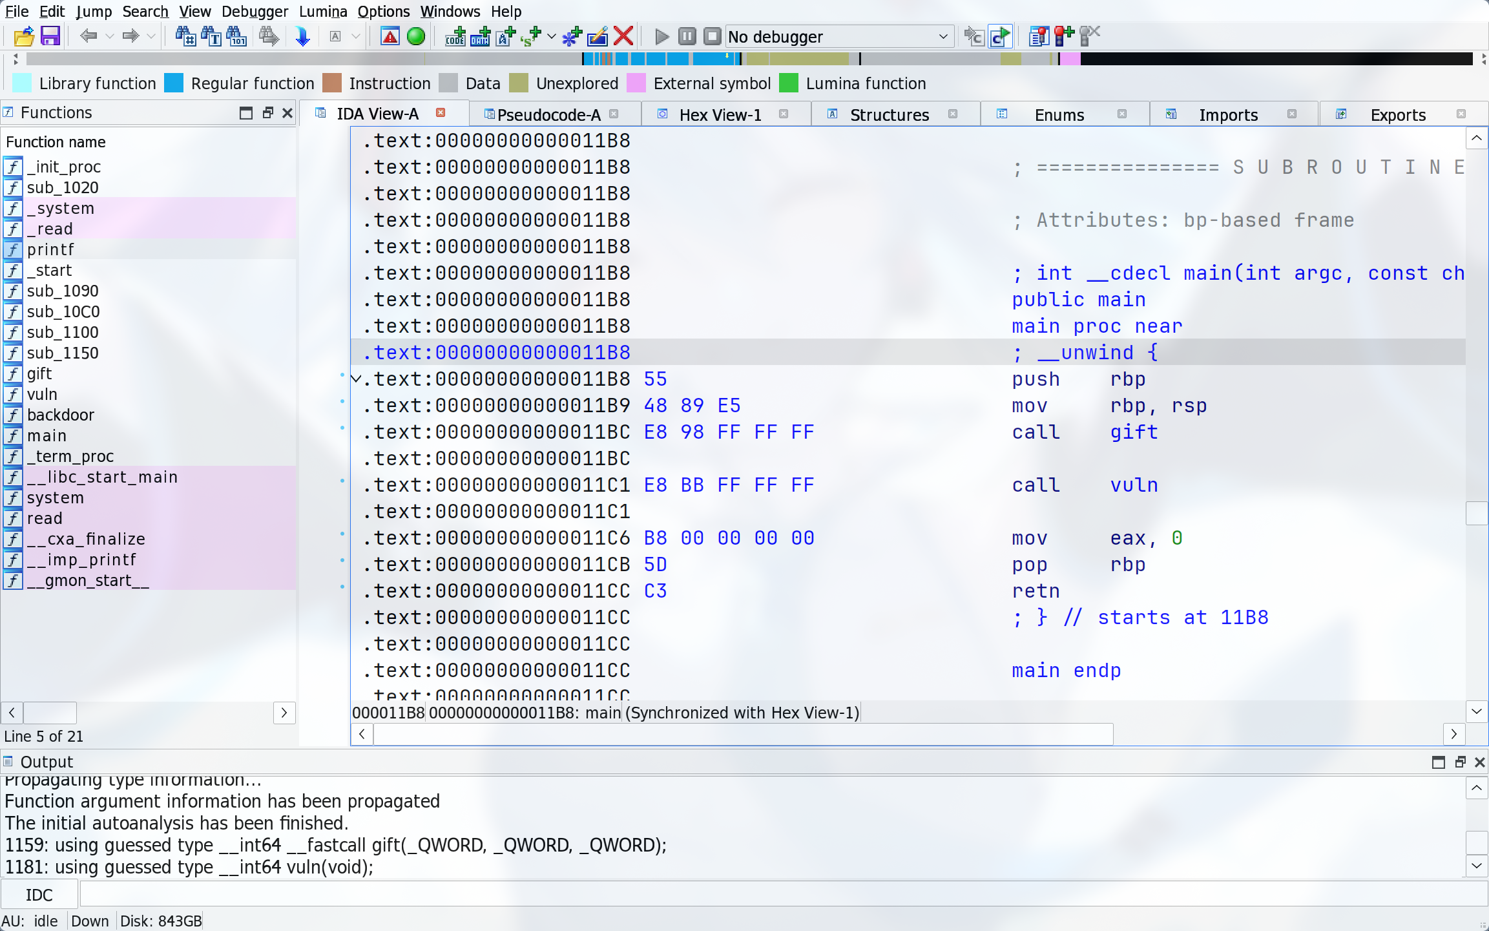
Task: Click the add breakpoint icon
Action: pos(1063,36)
